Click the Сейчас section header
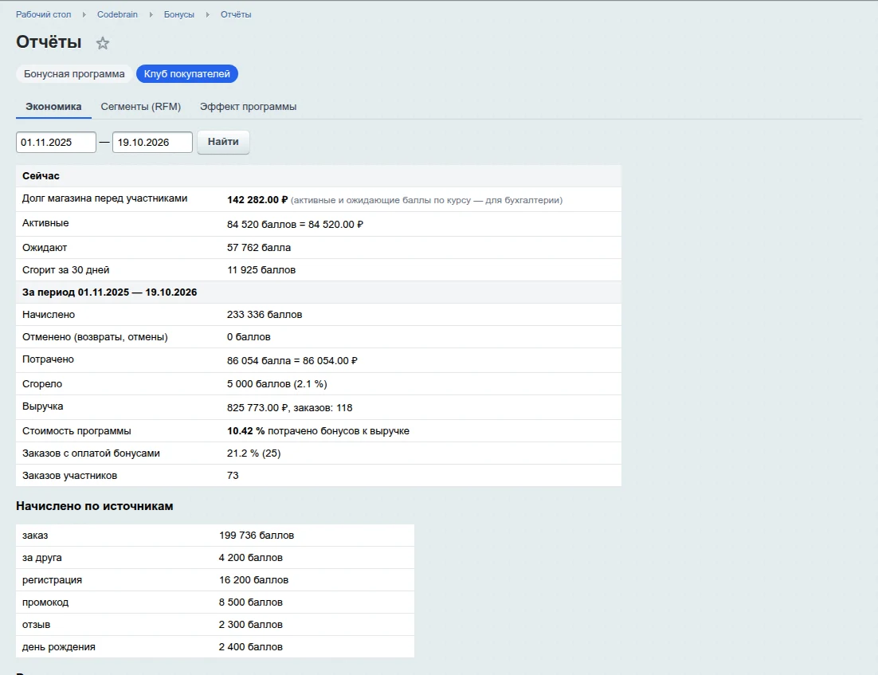The width and height of the screenshot is (878, 675). coord(319,176)
